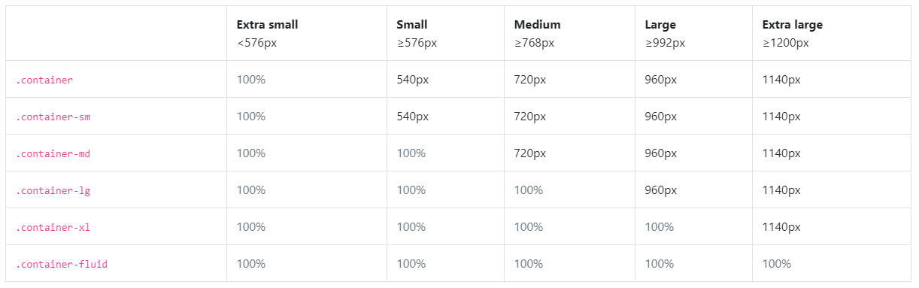Select the Medium column header
Screen dimensions: 919x288
[537, 25]
